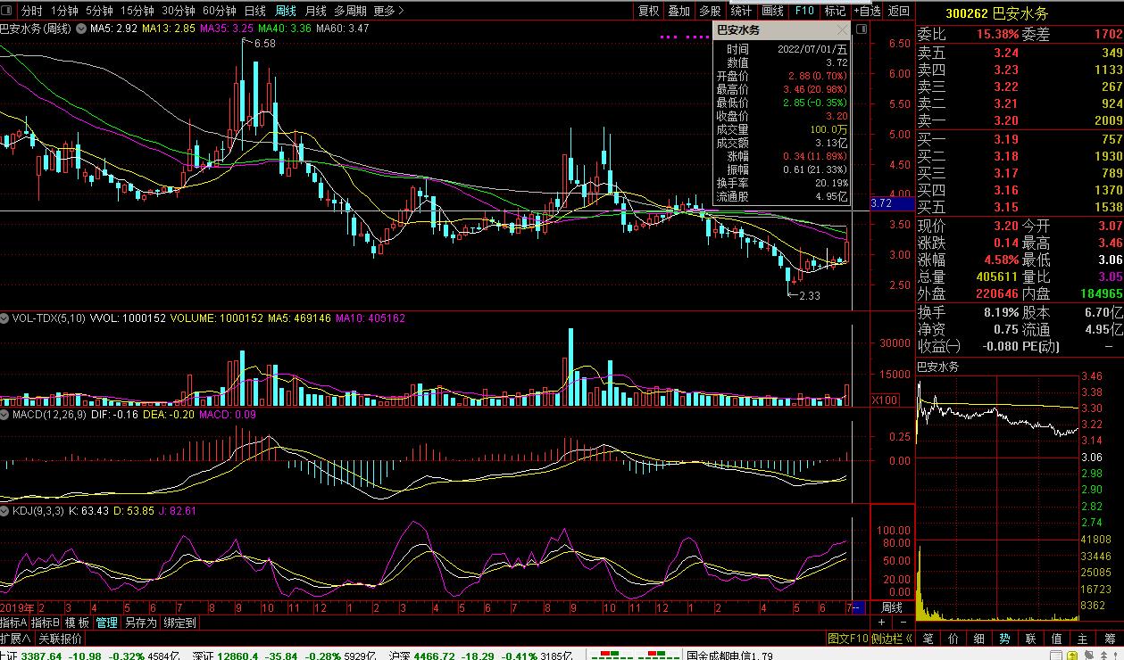The width and height of the screenshot is (1124, 660).
Task: Click the 绑定到 bind-to option
Action: (179, 623)
